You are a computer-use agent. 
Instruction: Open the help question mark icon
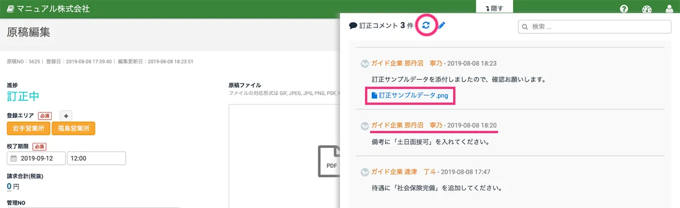click(x=624, y=9)
